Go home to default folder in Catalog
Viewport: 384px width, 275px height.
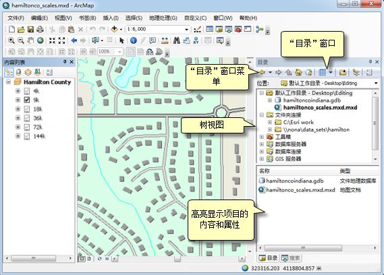click(x=298, y=72)
